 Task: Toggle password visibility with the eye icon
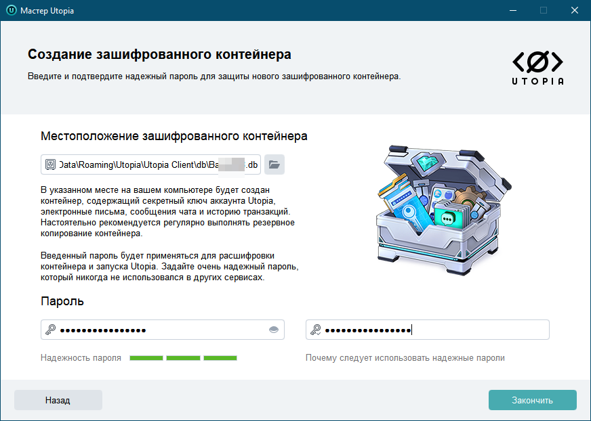coord(274,330)
